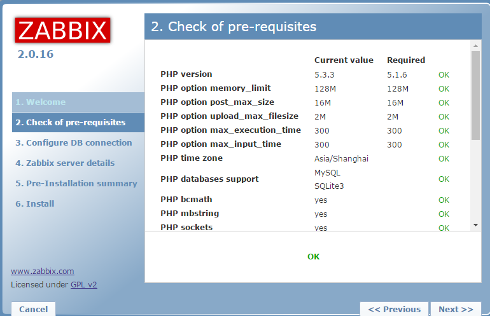
Task: Select step 5 Pre-Installation summary
Action: [x=76, y=184]
